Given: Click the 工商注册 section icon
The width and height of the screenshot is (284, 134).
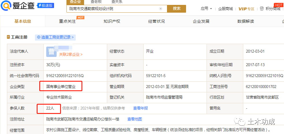Looking at the screenshot, I should pos(8,37).
